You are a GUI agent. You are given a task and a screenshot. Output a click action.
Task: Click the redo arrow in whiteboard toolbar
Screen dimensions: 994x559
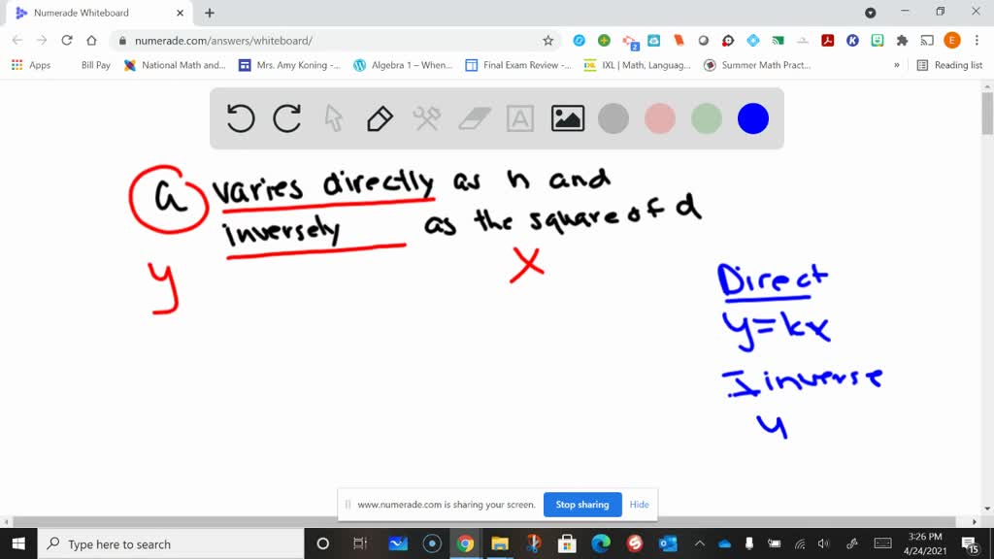point(286,118)
